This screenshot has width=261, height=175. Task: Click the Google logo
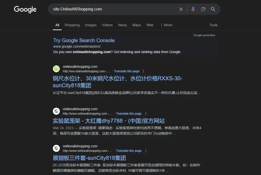(x=25, y=9)
